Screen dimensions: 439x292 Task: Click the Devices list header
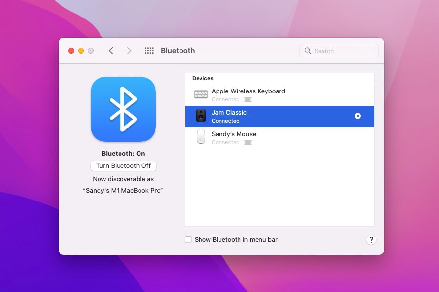[x=279, y=78]
